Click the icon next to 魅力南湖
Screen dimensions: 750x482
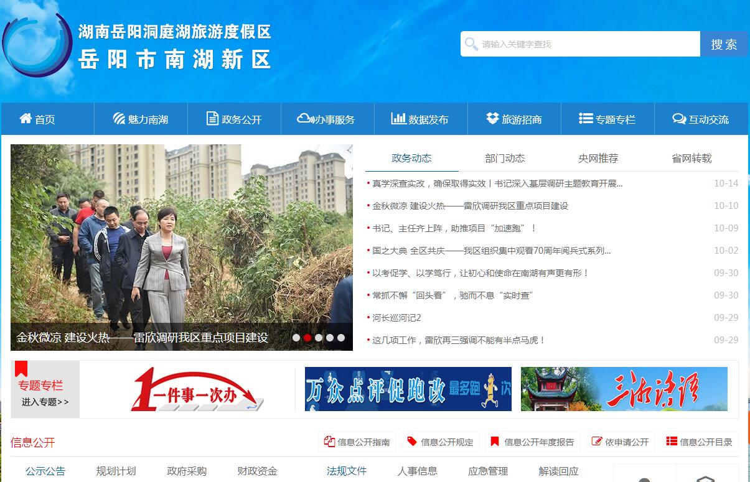coord(119,118)
